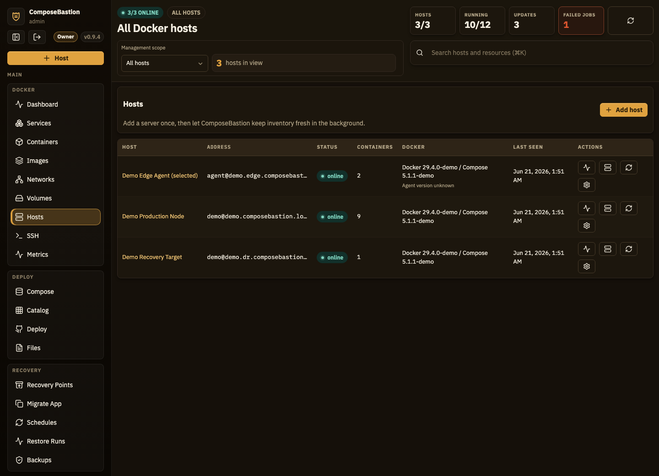Click the online badge for Demo Edge Agent
Viewport: 659px width, 476px height.
tap(332, 176)
